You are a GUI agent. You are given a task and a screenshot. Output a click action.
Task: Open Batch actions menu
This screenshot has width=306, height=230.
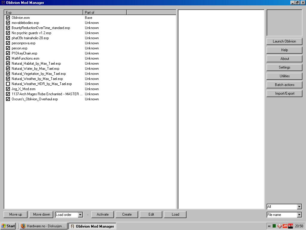pos(284,85)
